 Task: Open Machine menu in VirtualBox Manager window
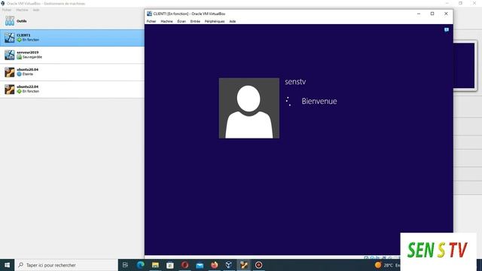[x=22, y=10]
